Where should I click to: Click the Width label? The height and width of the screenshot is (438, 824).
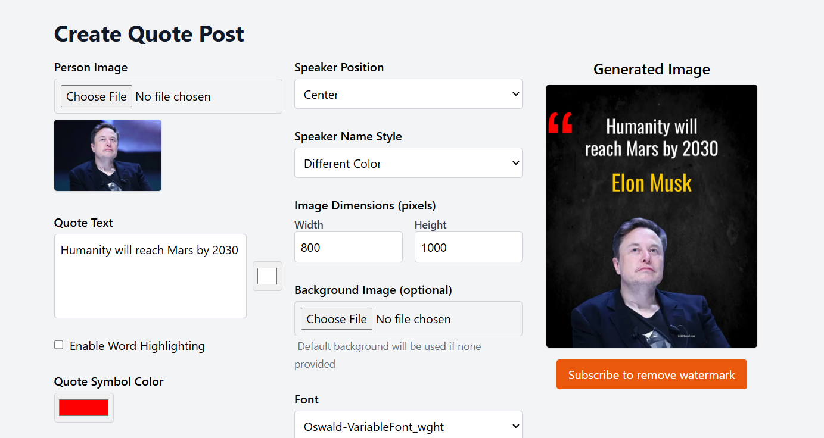(309, 224)
